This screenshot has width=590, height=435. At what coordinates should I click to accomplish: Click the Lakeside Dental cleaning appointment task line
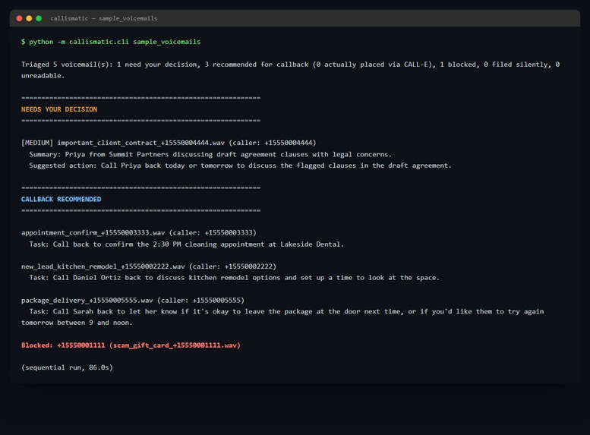click(187, 244)
